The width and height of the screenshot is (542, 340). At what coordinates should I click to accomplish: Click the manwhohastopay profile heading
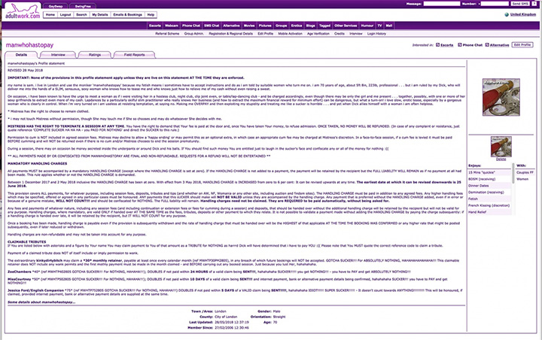29,45
